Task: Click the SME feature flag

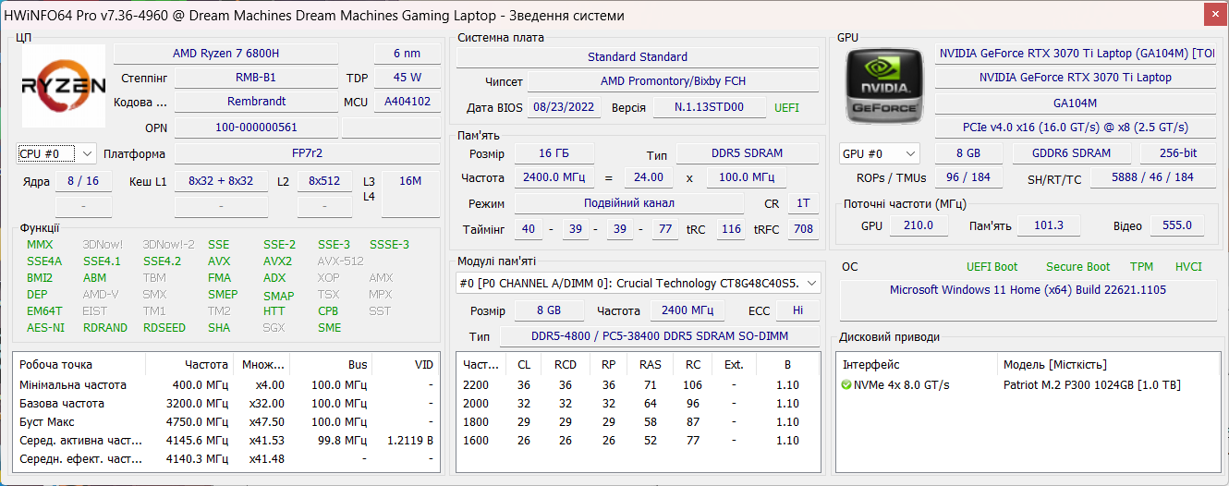Action: coord(329,328)
